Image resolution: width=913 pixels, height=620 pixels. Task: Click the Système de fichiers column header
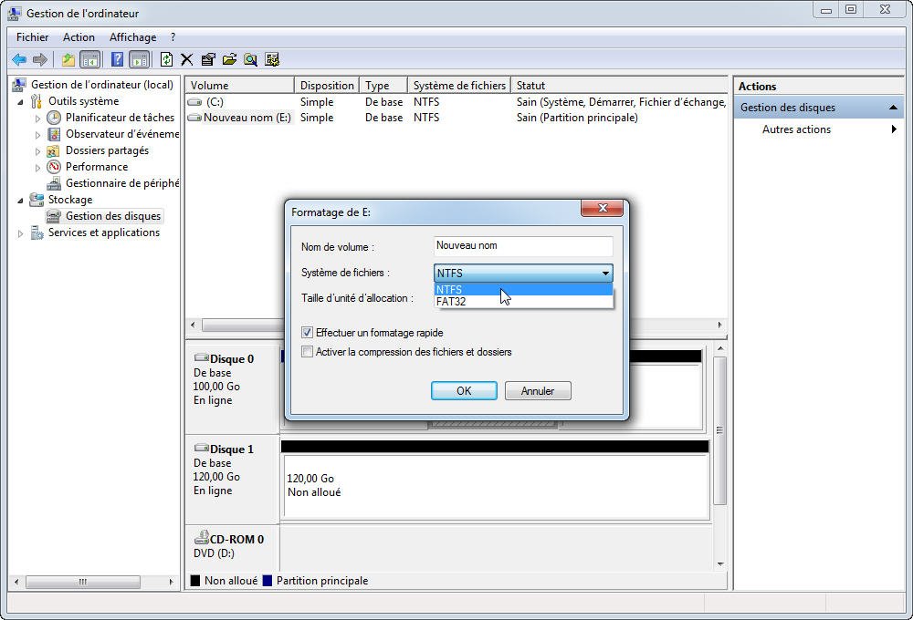[459, 86]
